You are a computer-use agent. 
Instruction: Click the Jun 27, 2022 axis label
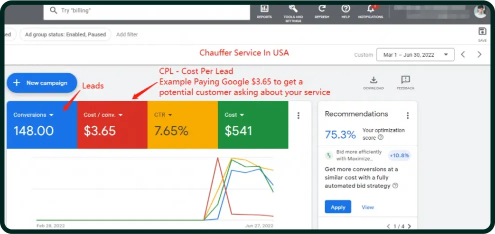(x=259, y=226)
